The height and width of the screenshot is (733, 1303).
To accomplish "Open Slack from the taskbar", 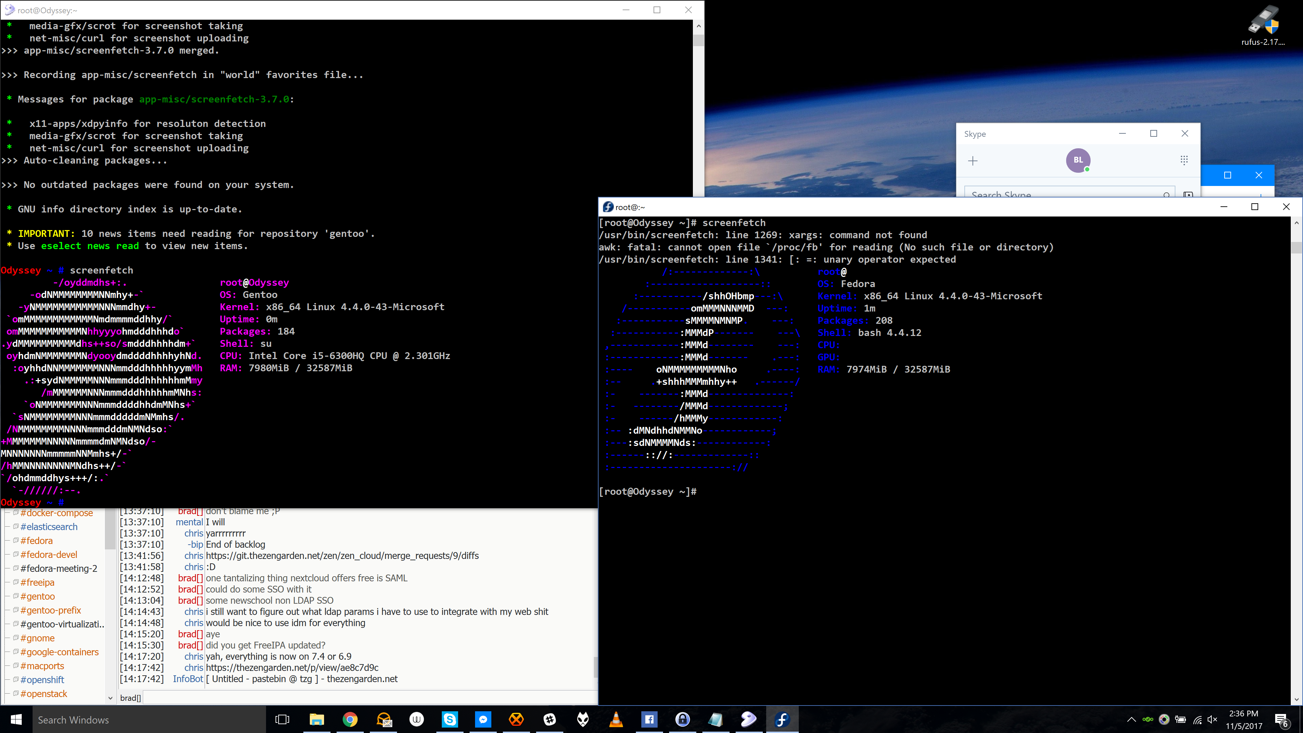I will [x=550, y=719].
